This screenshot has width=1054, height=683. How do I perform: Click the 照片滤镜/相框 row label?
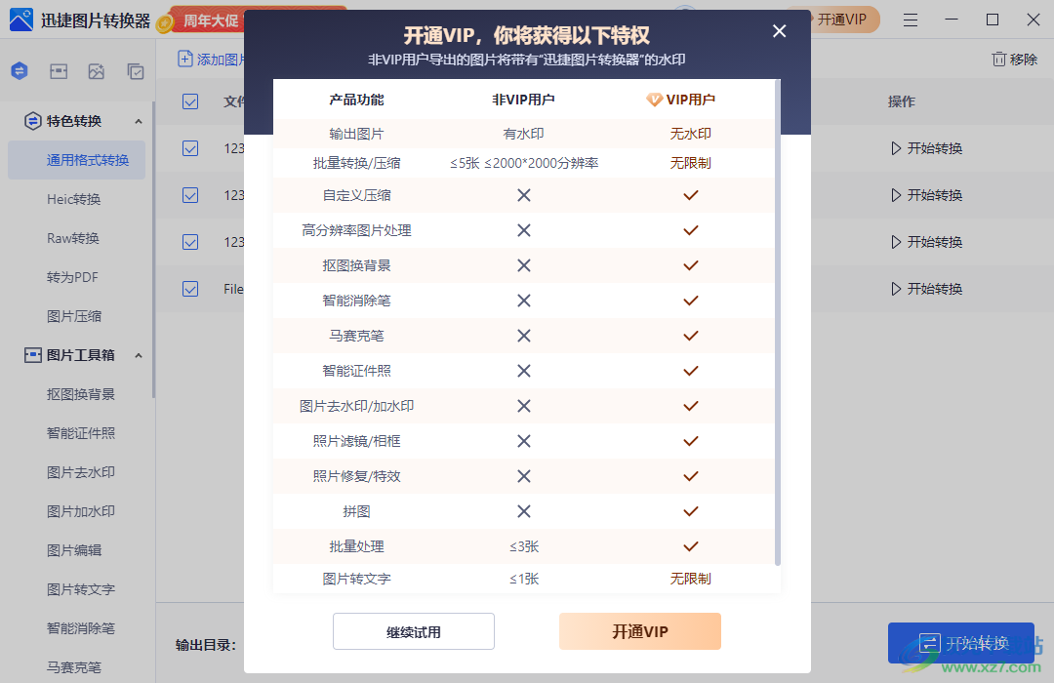pyautogui.click(x=356, y=441)
